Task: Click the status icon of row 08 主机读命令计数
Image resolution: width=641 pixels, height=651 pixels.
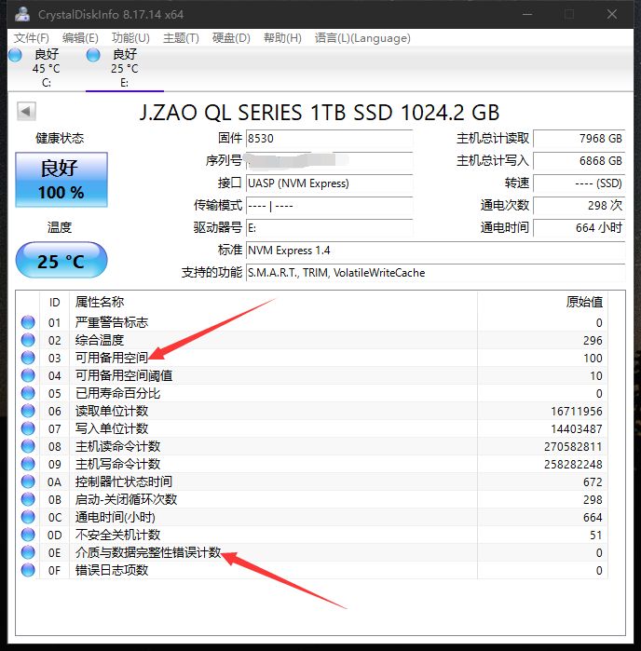Action: click(28, 446)
